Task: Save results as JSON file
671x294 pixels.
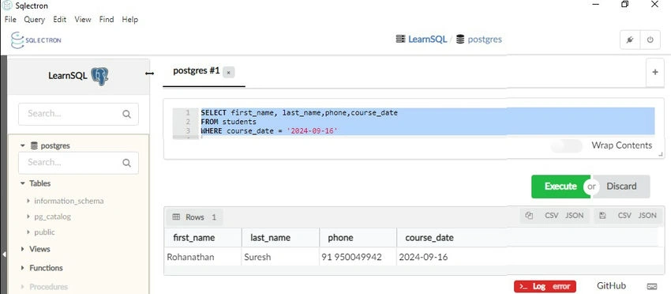Action: (x=647, y=216)
